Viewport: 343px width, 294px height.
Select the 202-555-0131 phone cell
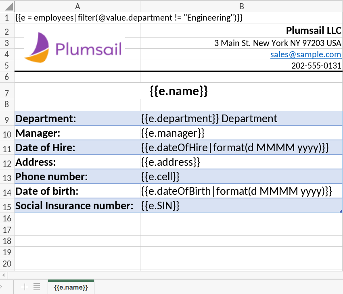241,66
